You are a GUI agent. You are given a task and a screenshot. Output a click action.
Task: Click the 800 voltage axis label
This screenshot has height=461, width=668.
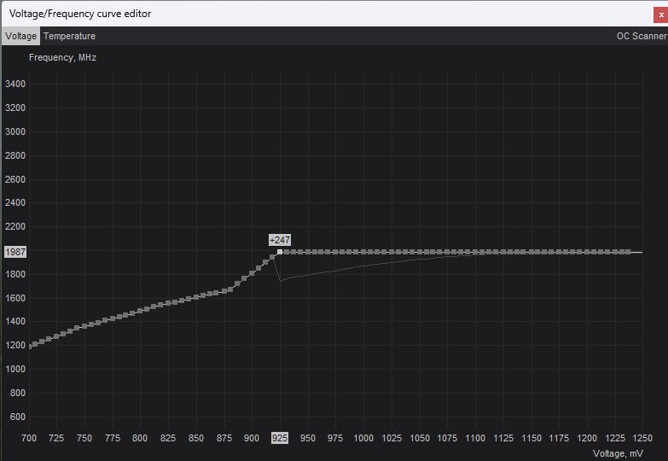pyautogui.click(x=140, y=438)
